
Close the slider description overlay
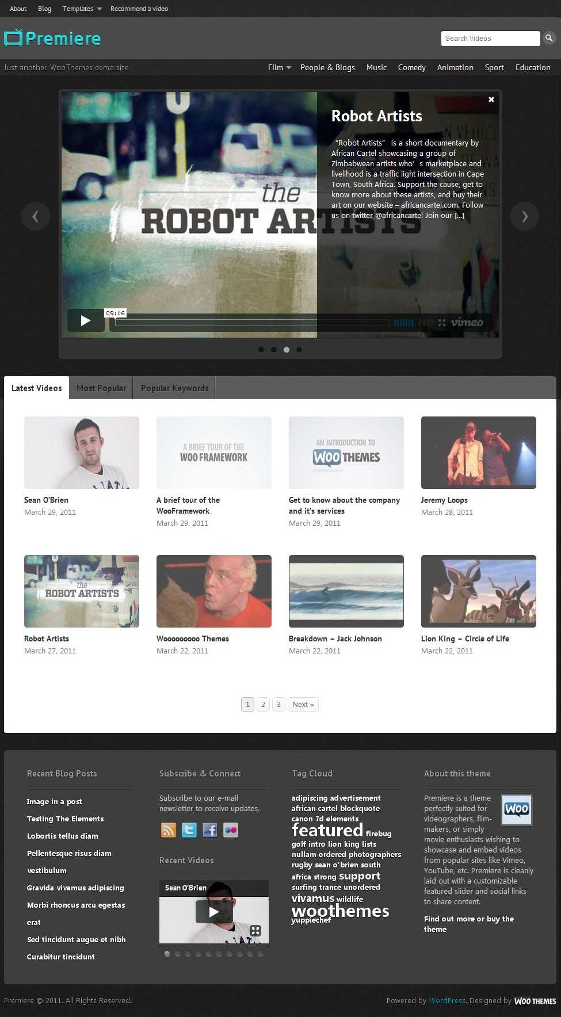pyautogui.click(x=491, y=100)
